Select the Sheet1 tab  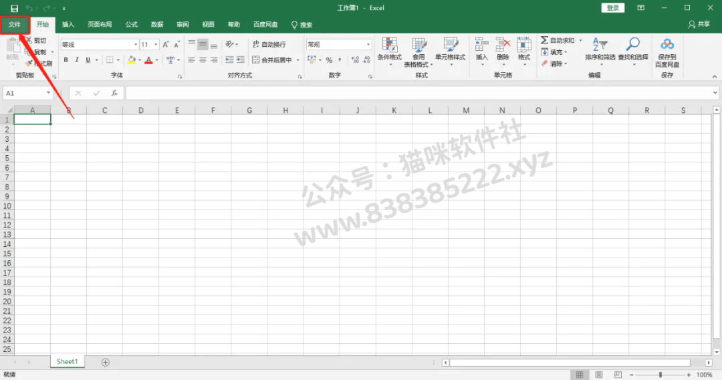[x=68, y=361]
